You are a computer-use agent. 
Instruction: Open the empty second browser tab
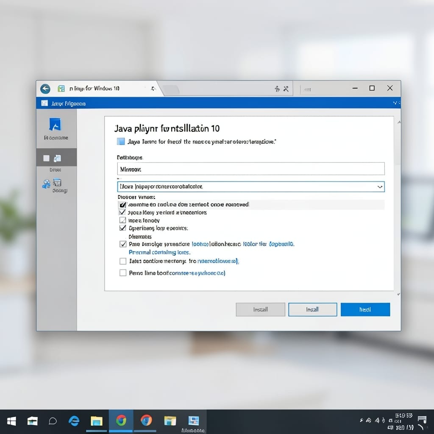point(171,90)
